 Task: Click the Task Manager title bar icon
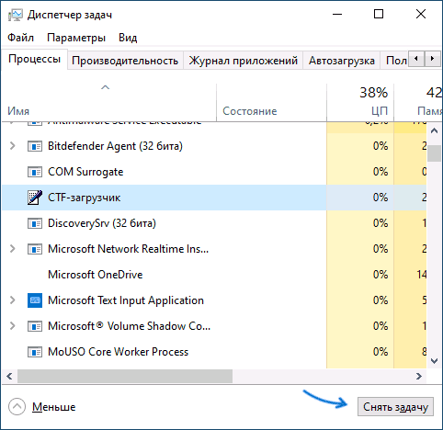(15, 15)
